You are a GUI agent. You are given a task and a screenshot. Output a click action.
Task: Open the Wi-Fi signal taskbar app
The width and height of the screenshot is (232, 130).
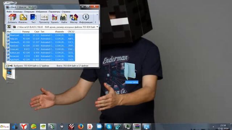(x=43, y=127)
